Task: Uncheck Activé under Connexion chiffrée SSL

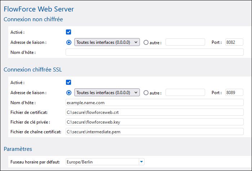Action: click(68, 82)
